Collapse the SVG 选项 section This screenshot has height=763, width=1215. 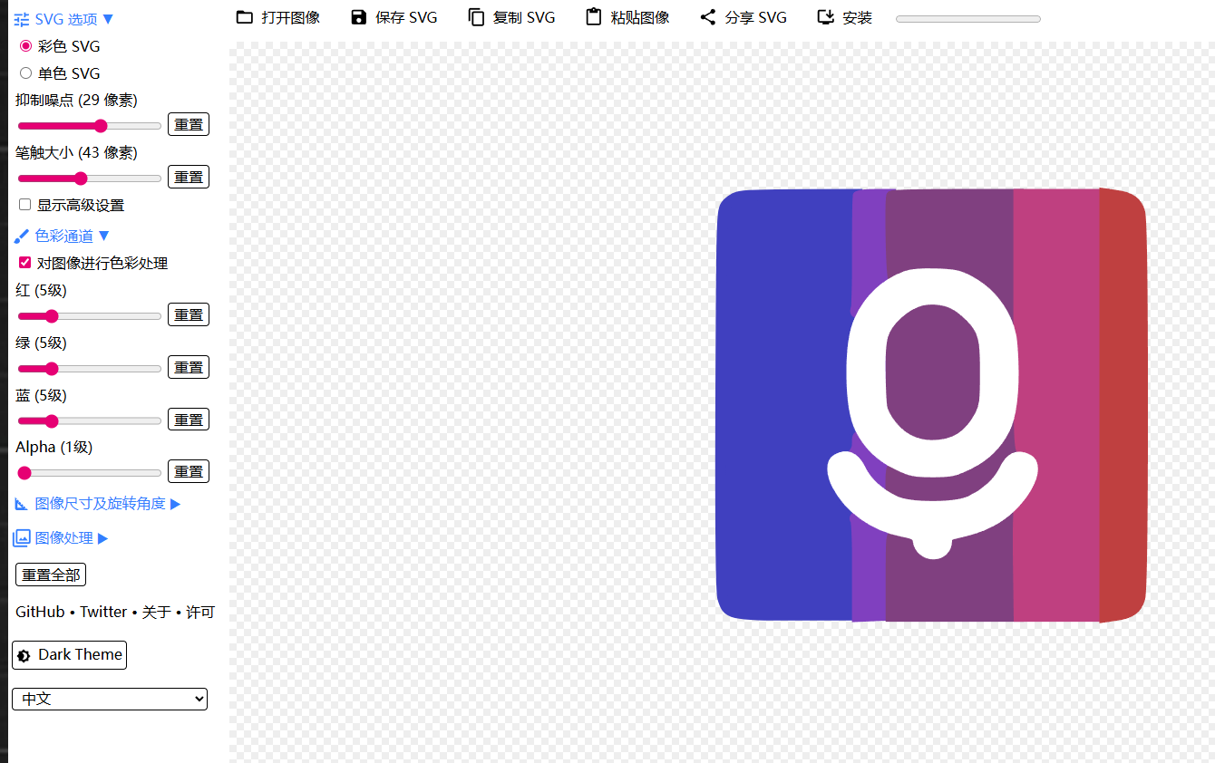click(x=65, y=19)
